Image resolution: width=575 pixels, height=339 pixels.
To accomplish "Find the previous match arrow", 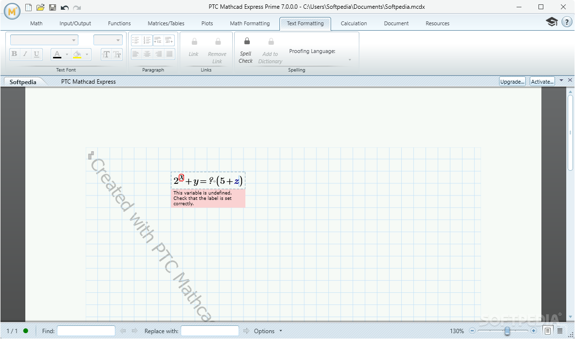I will click(123, 331).
